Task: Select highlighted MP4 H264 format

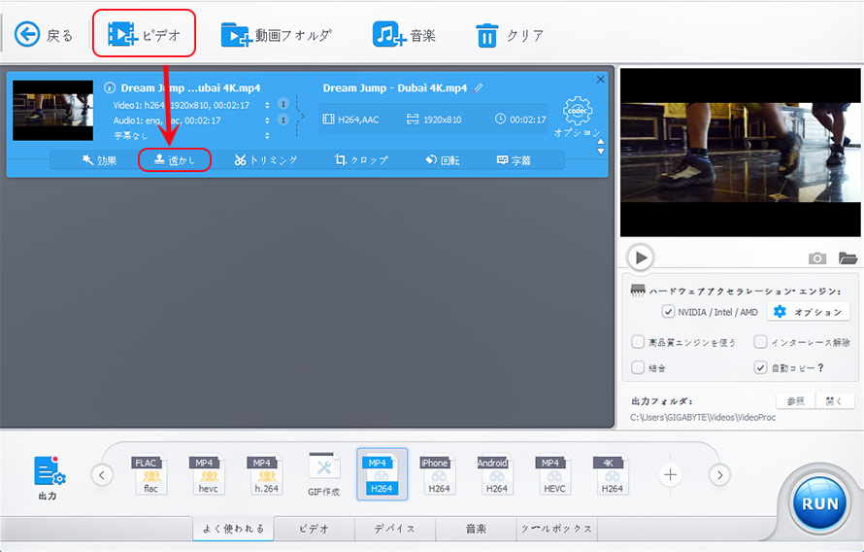Action: click(x=382, y=474)
